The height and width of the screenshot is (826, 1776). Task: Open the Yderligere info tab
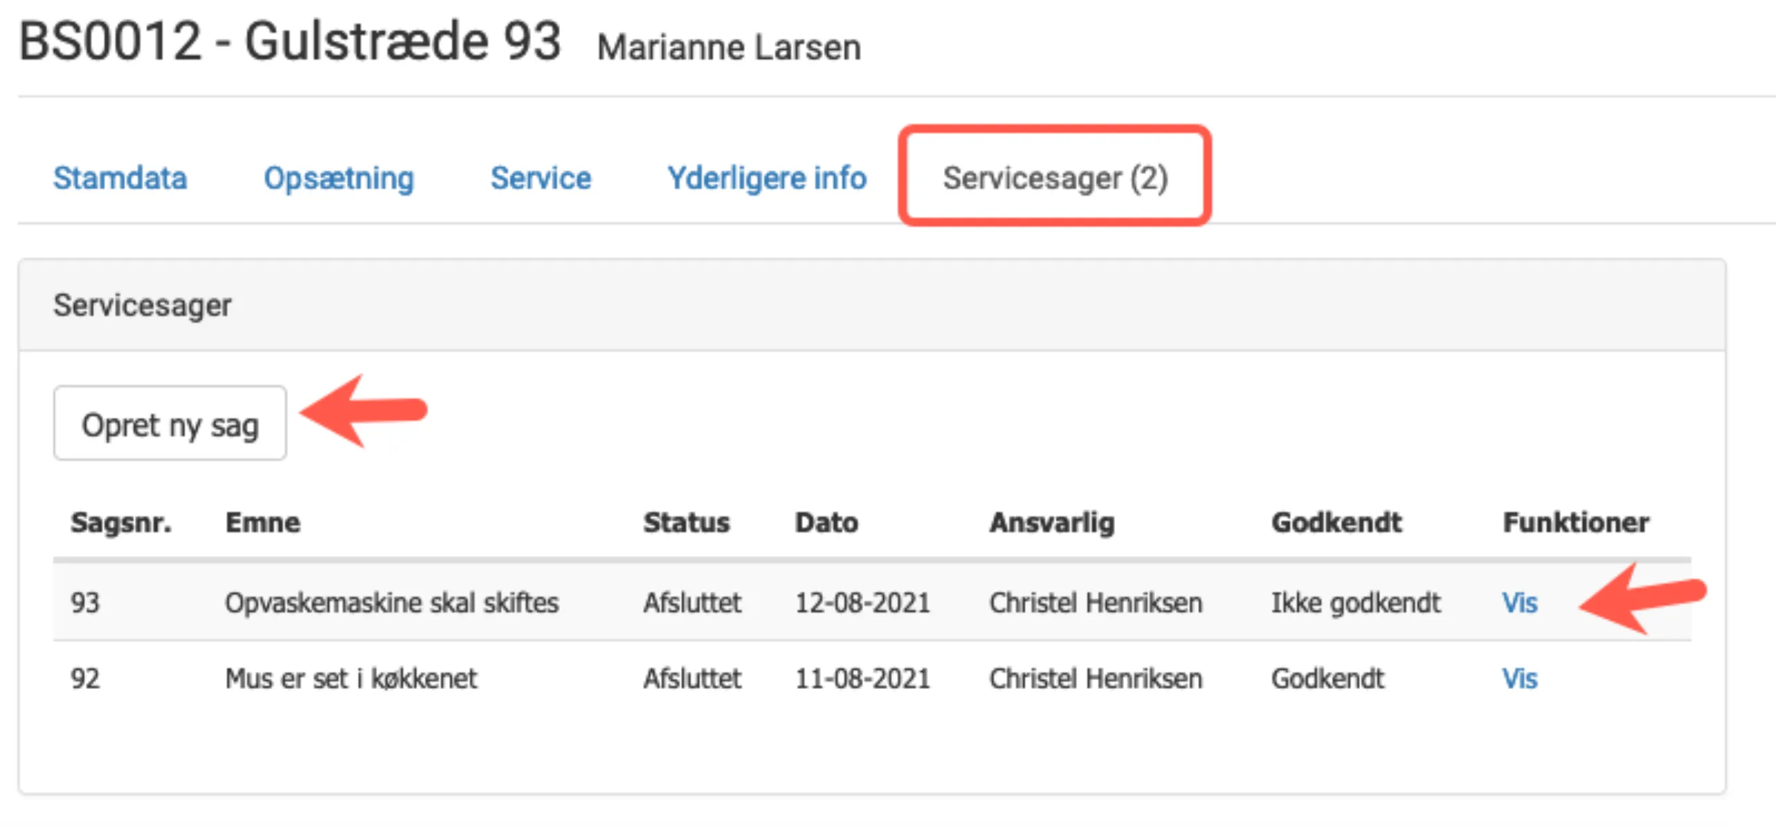coord(766,178)
